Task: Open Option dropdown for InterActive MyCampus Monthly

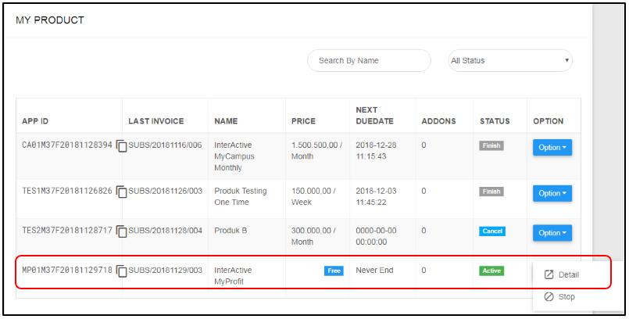Action: tap(552, 147)
